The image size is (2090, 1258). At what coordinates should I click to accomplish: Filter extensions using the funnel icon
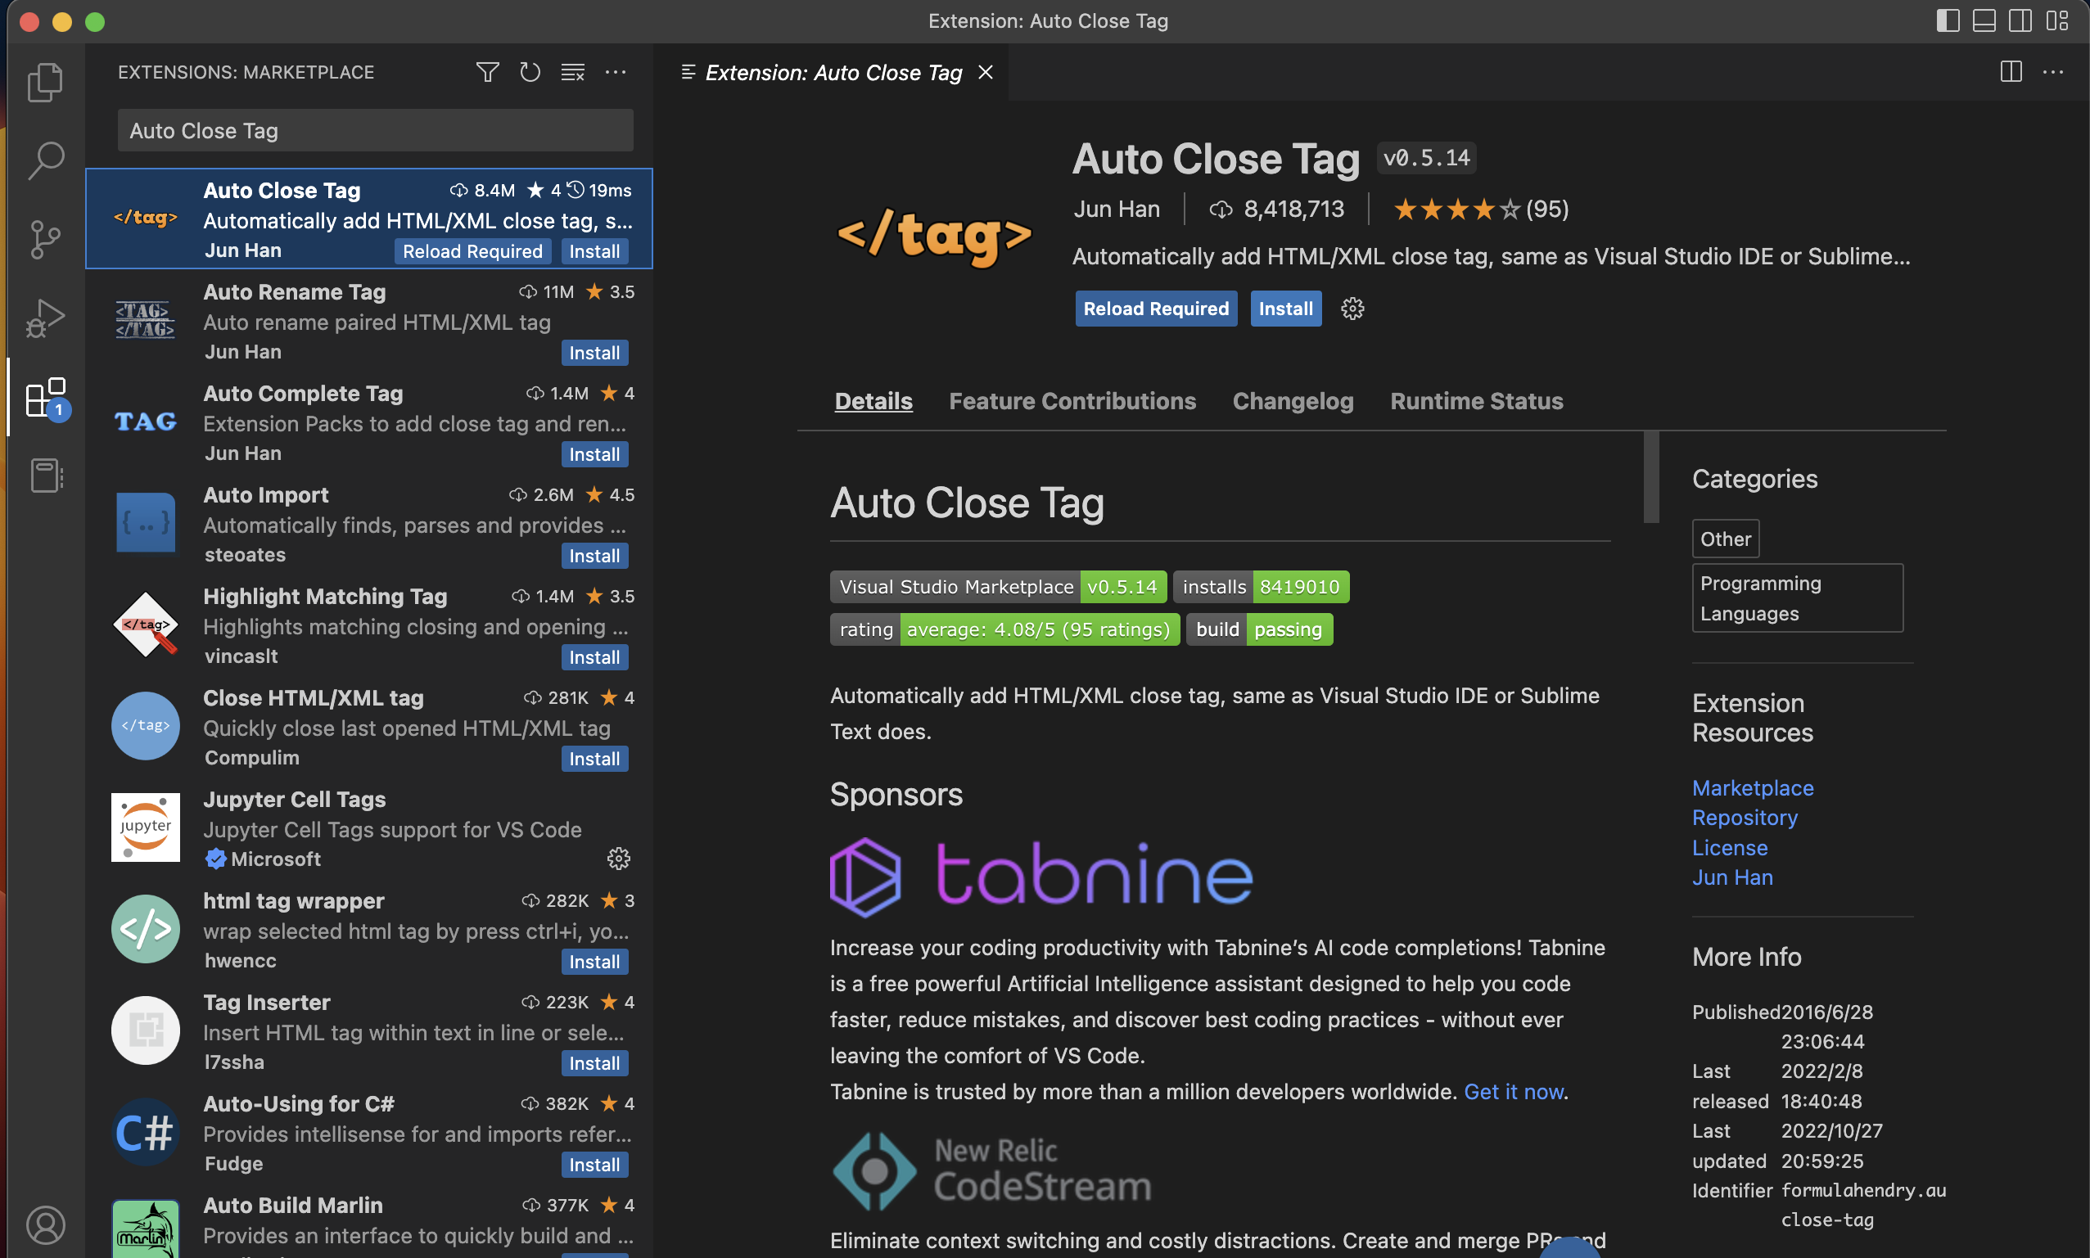click(488, 72)
